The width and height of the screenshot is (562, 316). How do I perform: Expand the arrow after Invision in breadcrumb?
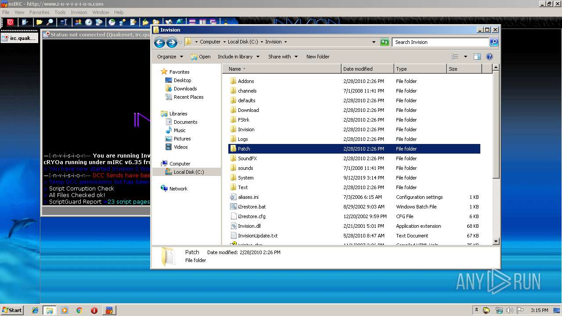tap(285, 42)
